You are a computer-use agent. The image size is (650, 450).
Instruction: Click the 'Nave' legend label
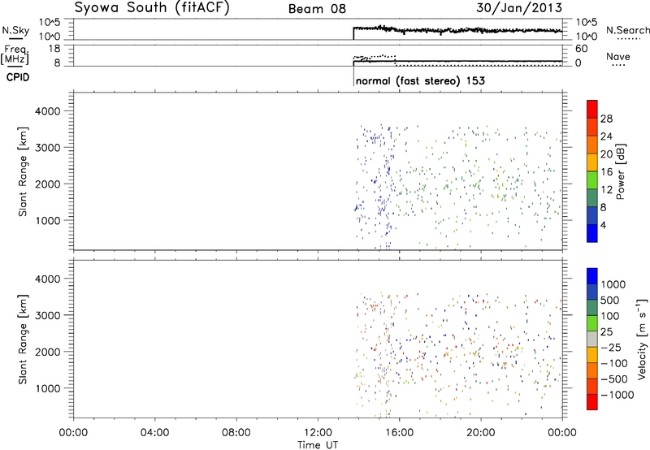coord(618,57)
